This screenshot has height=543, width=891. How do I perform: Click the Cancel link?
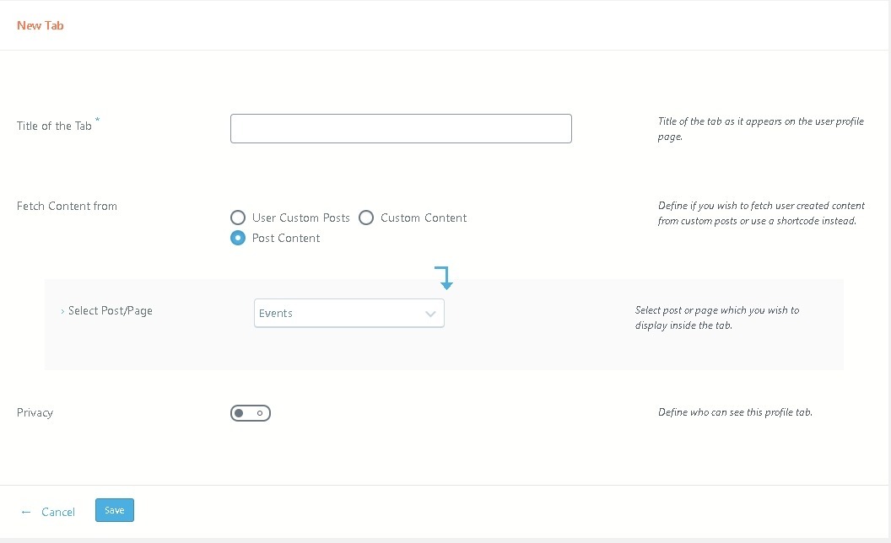[x=58, y=512]
